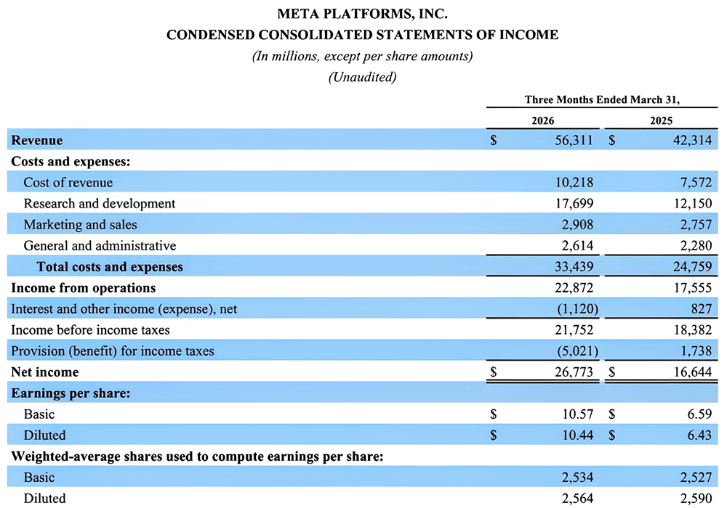This screenshot has height=508, width=727.
Task: Click the Diluted weighted-average shares 2,564
Action: 578,498
